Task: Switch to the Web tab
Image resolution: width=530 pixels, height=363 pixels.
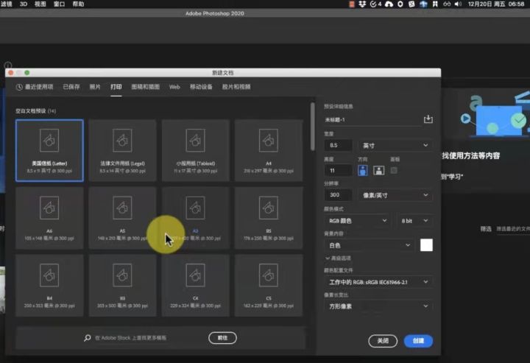Action: pos(174,87)
